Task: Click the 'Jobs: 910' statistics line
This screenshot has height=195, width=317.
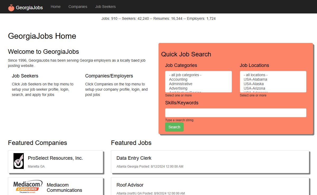Action: coord(158,18)
